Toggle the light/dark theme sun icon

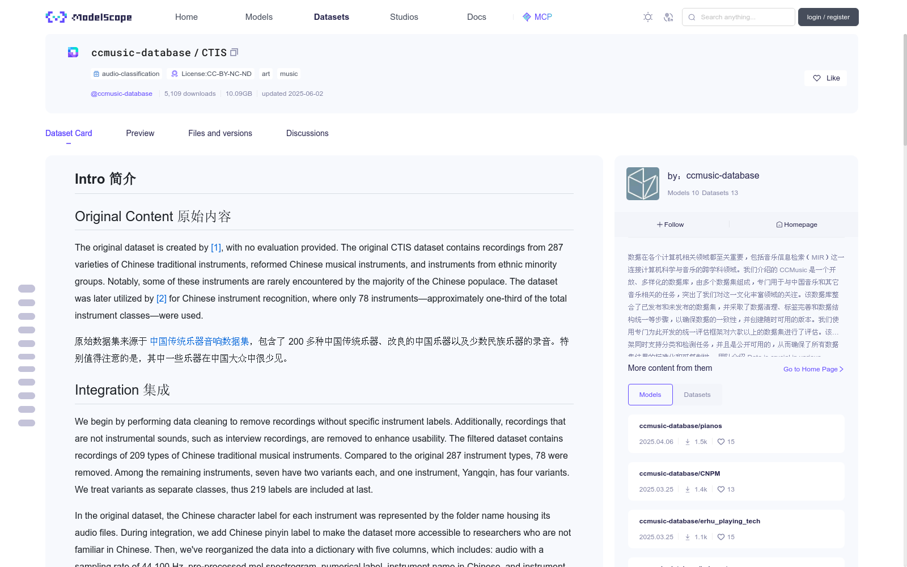(648, 17)
